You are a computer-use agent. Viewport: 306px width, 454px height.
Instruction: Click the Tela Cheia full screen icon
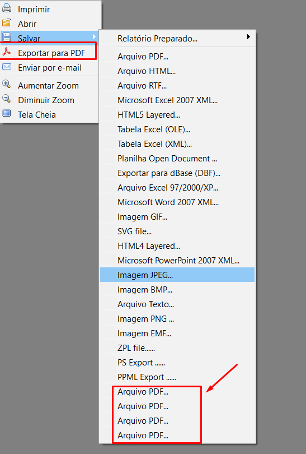[x=7, y=113]
